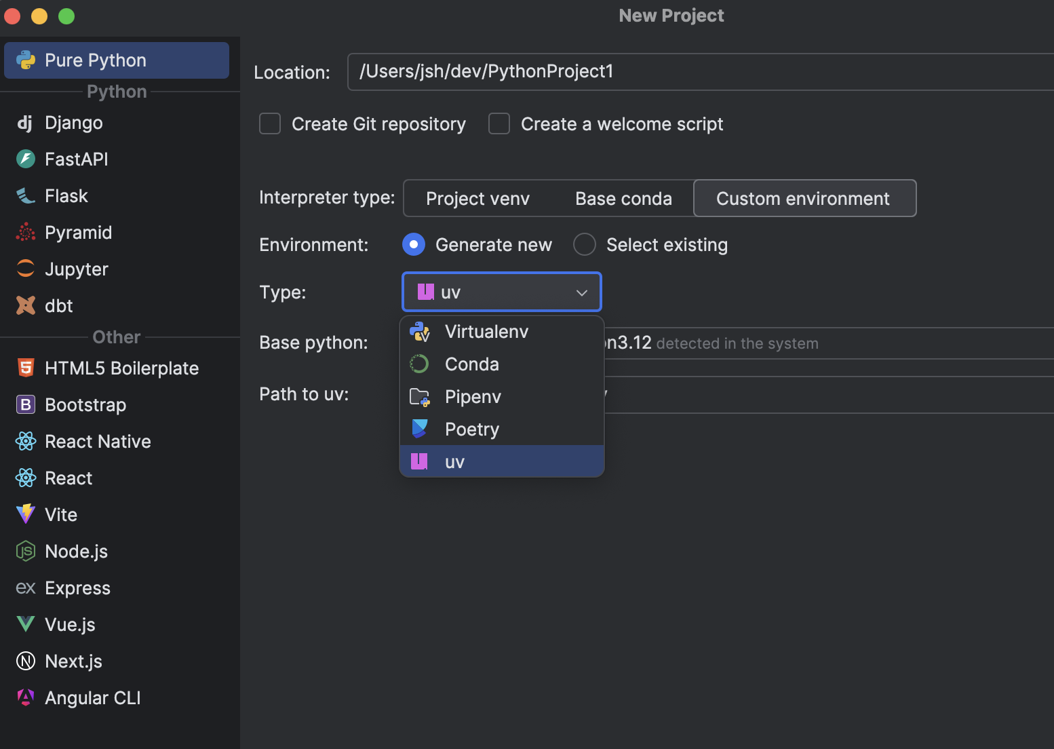Select Jupyter project type label
The image size is (1054, 749).
coord(77,269)
